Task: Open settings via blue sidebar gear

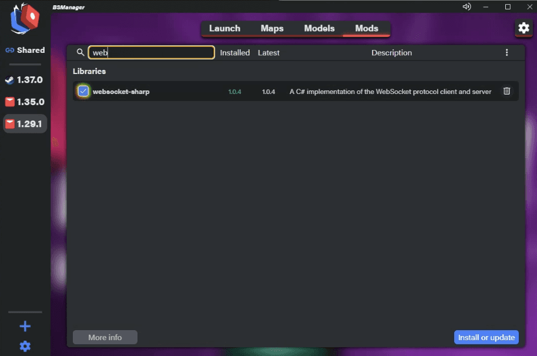Action: (25, 347)
